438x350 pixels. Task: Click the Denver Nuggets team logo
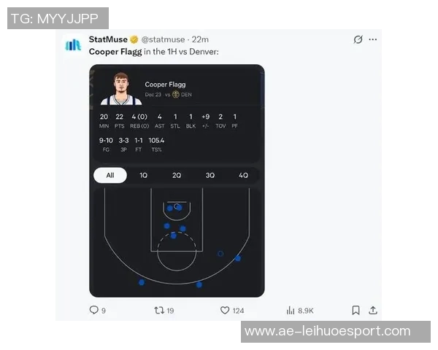click(x=175, y=94)
